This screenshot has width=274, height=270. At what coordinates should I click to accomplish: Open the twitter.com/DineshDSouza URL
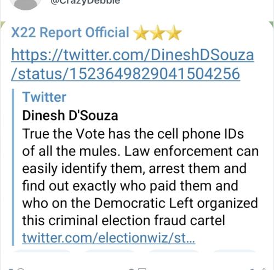pos(133,55)
